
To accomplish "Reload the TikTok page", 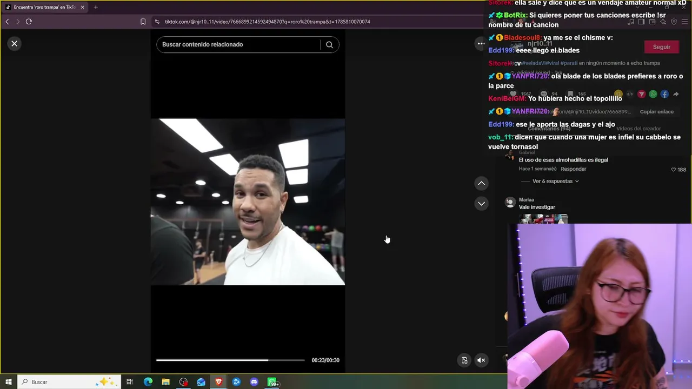I will click(x=29, y=22).
